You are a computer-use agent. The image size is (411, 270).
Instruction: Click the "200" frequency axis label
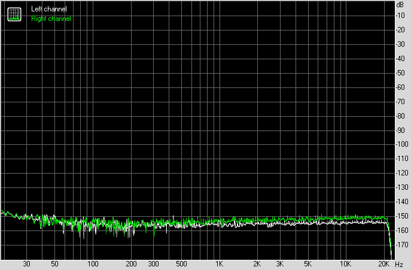[x=131, y=264]
